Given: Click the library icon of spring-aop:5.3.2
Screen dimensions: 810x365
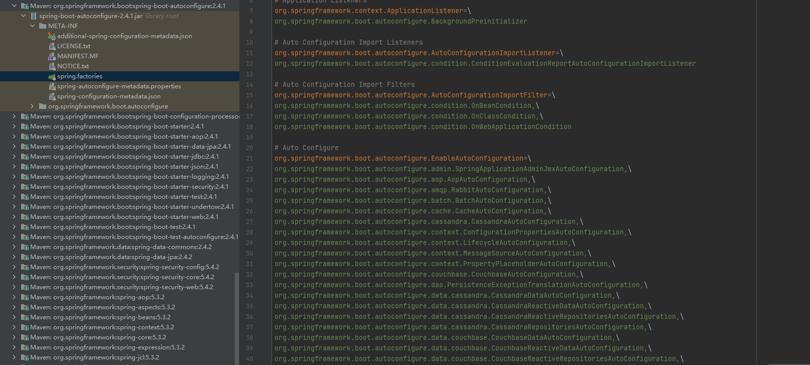Looking at the screenshot, I should (25, 297).
